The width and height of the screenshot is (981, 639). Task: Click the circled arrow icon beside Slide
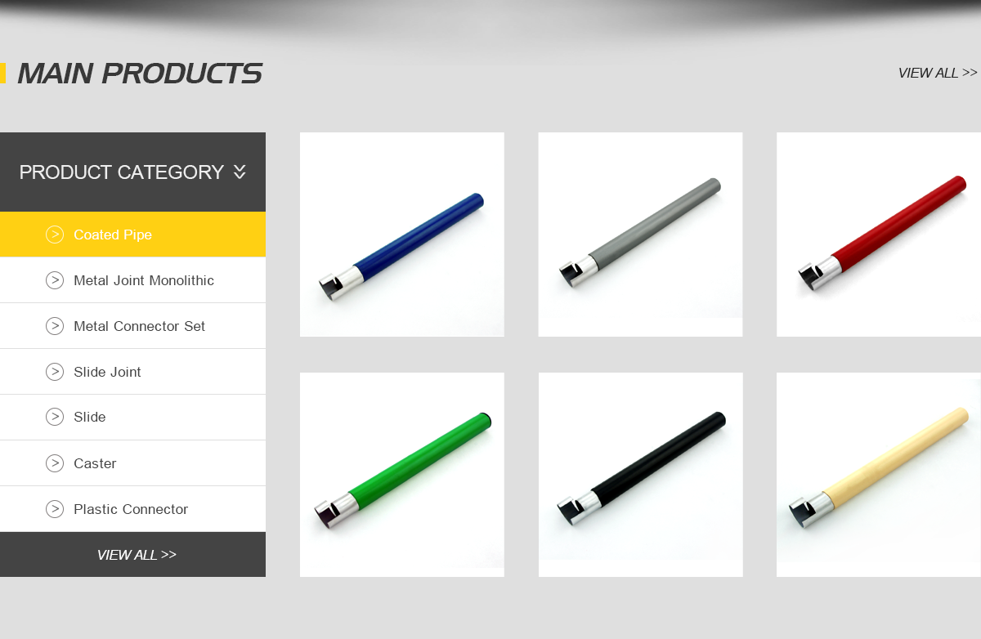(x=55, y=417)
